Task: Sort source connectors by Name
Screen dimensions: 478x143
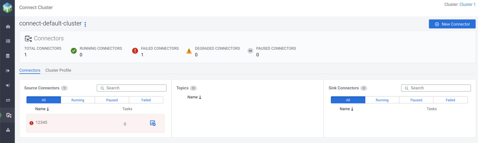Action: [42, 109]
